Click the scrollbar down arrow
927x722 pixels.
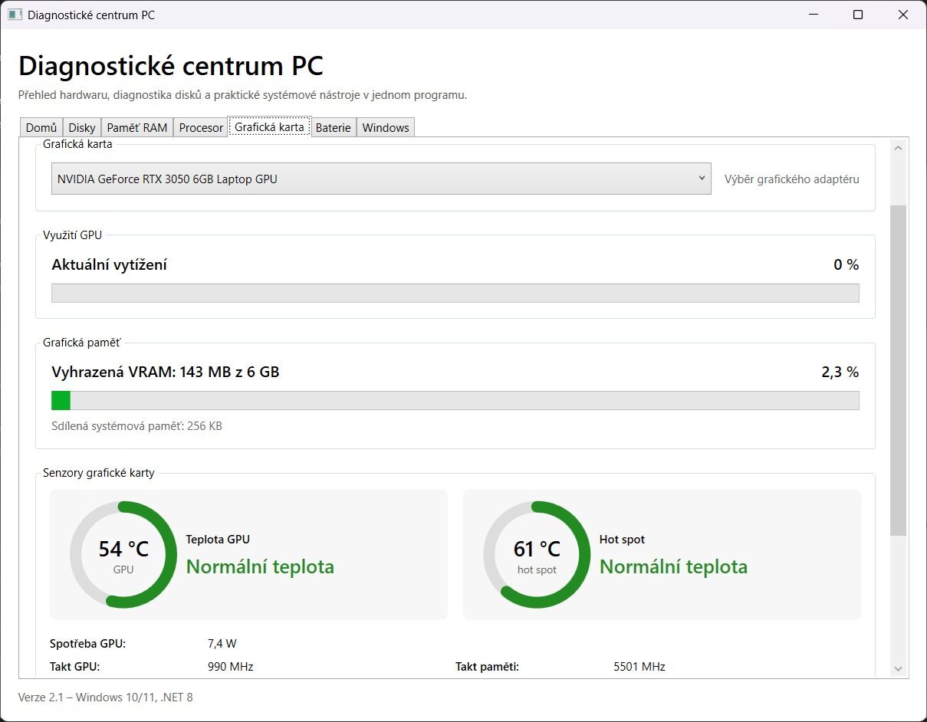click(899, 669)
